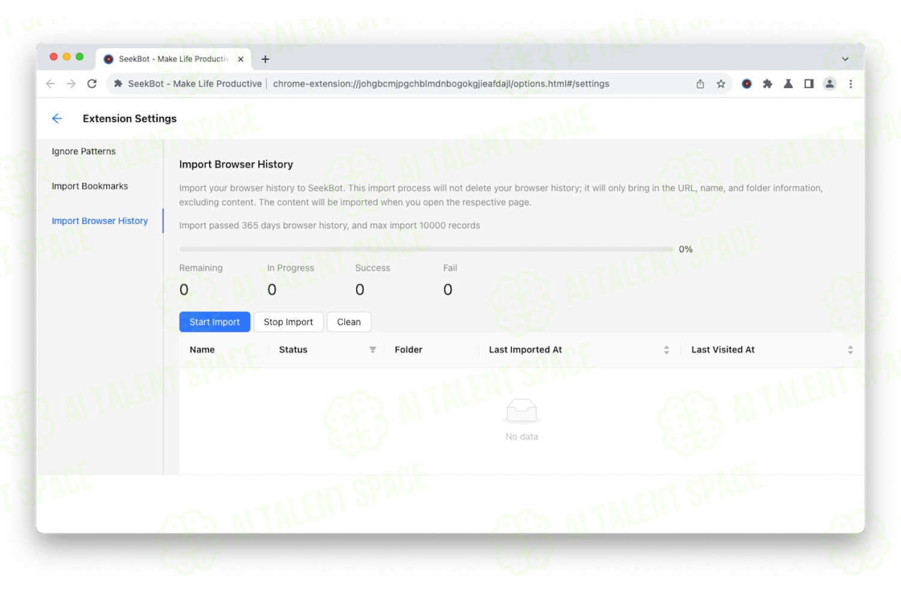Click the Status column header text
901x600 pixels.
tap(293, 350)
